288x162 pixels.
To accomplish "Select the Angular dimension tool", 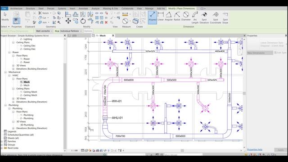I will click(x=169, y=16).
